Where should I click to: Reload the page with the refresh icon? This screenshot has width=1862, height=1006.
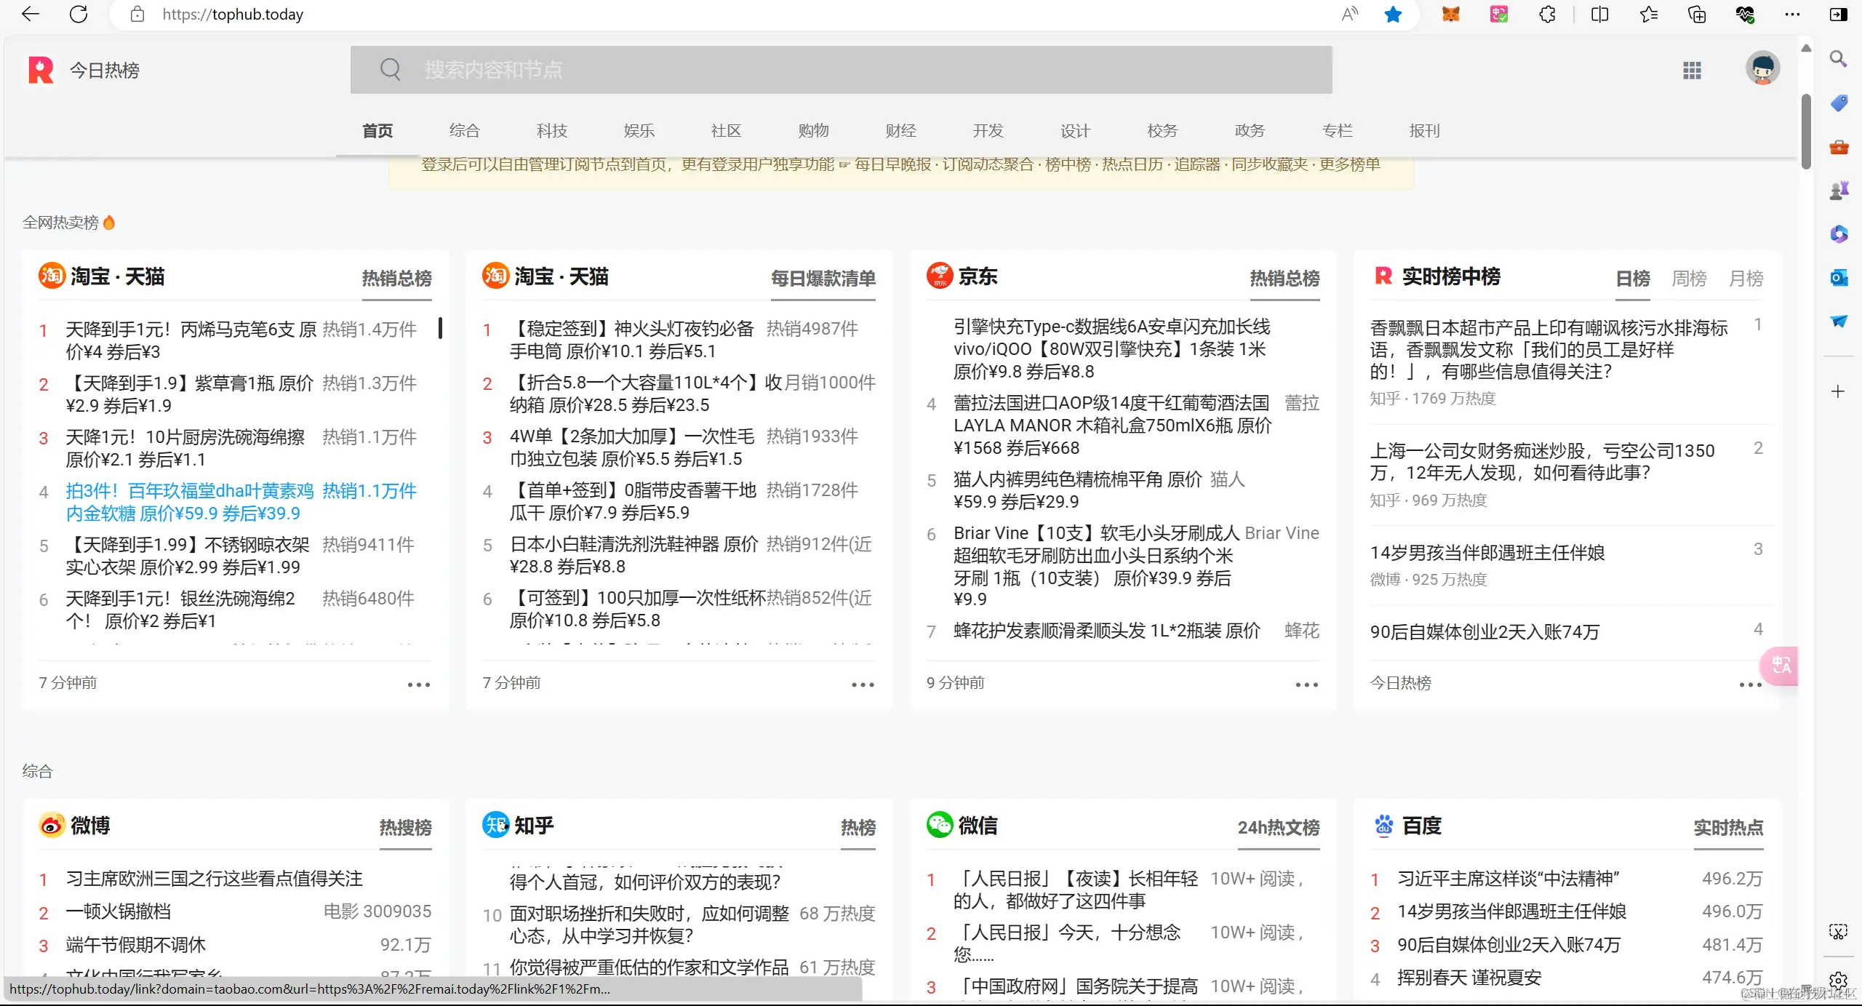(x=79, y=14)
